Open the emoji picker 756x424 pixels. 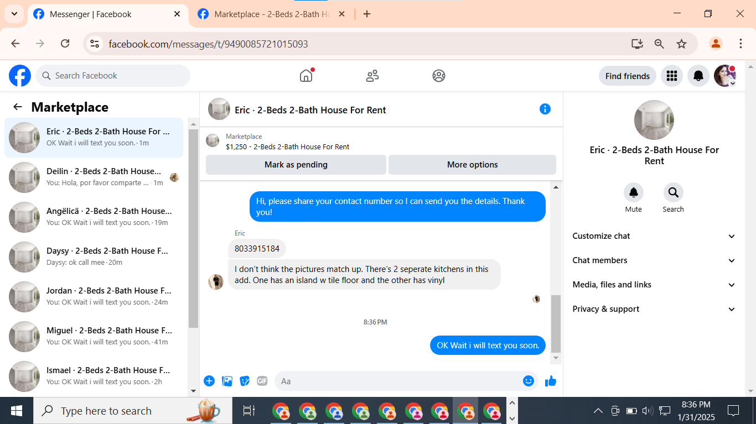click(x=529, y=381)
